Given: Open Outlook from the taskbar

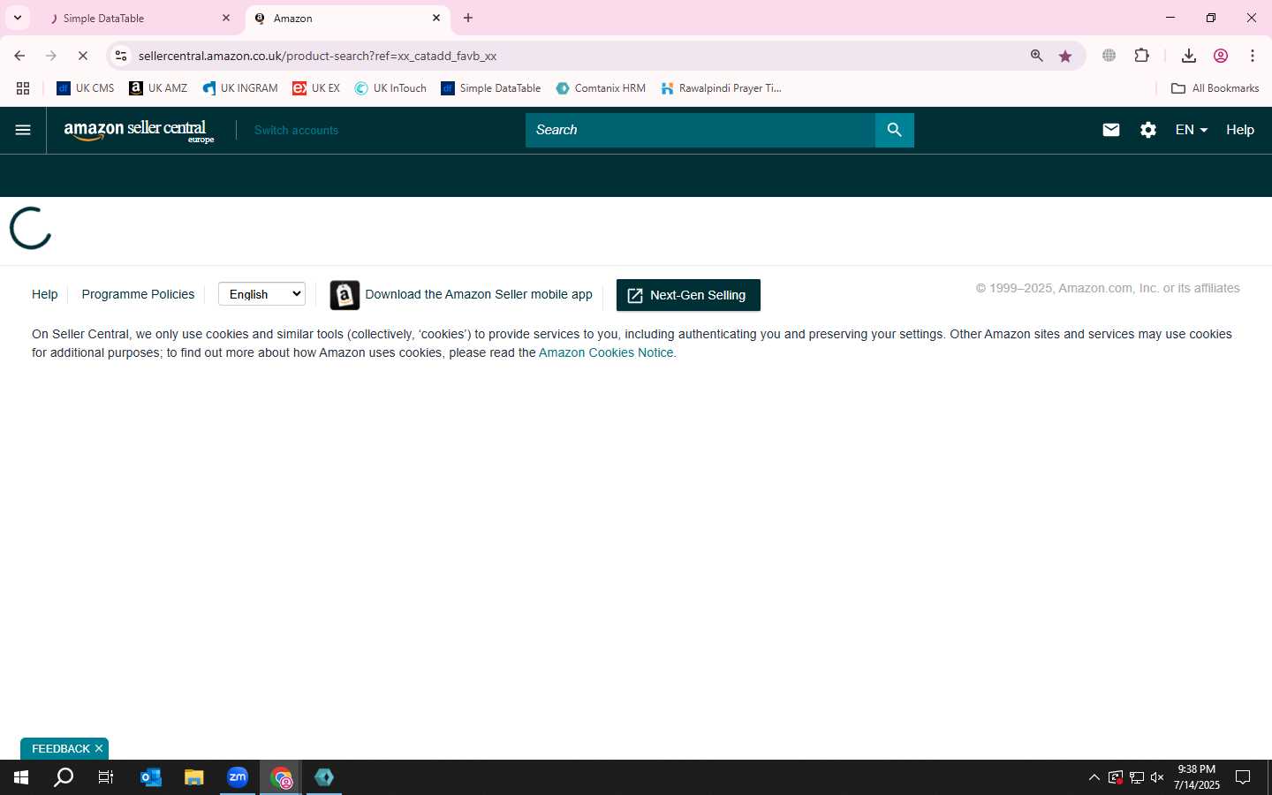Looking at the screenshot, I should pyautogui.click(x=151, y=777).
